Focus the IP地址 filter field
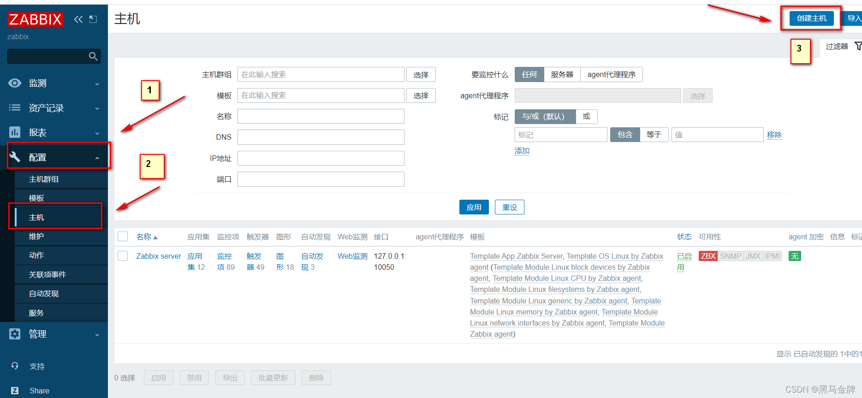 [321, 158]
